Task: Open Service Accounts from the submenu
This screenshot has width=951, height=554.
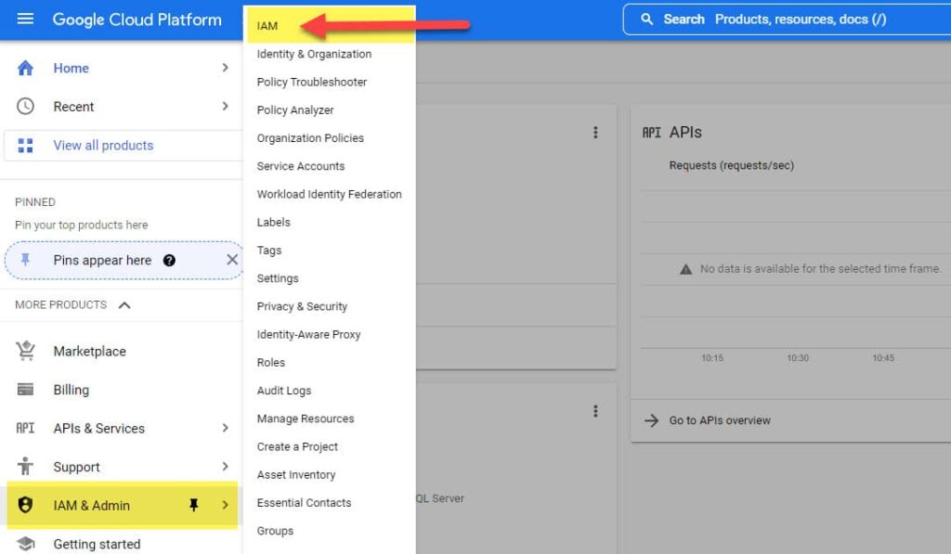Action: [x=300, y=166]
